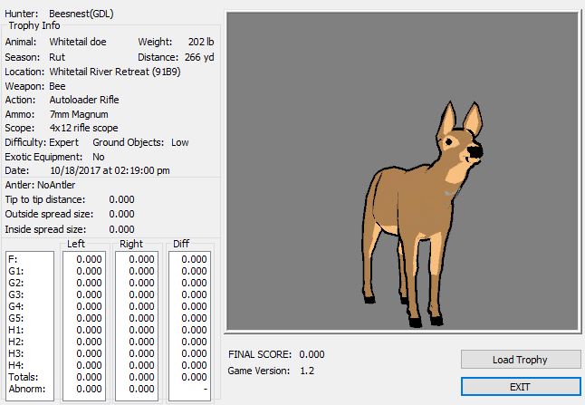The image size is (585, 405).
Task: Click the 202 lb weight value
Action: 203,43
